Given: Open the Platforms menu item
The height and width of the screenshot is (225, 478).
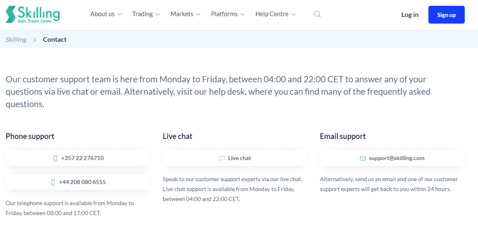Looking at the screenshot, I should [x=228, y=14].
